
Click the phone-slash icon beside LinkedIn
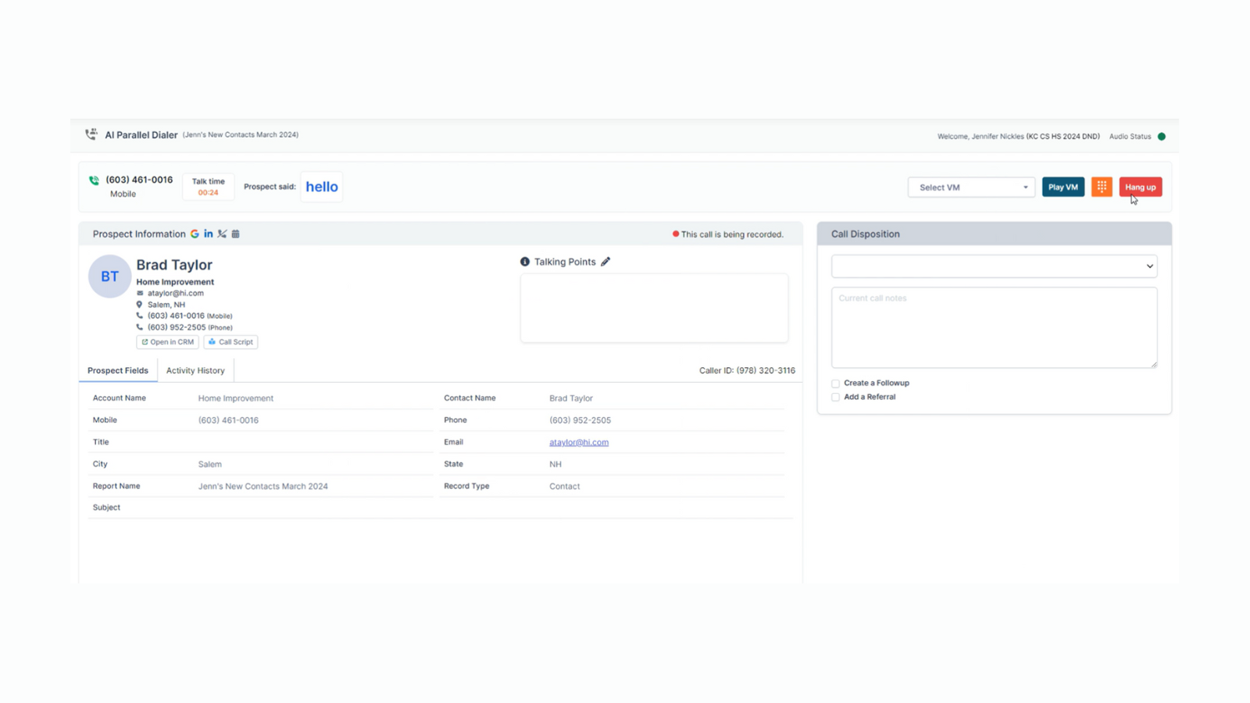tap(222, 234)
